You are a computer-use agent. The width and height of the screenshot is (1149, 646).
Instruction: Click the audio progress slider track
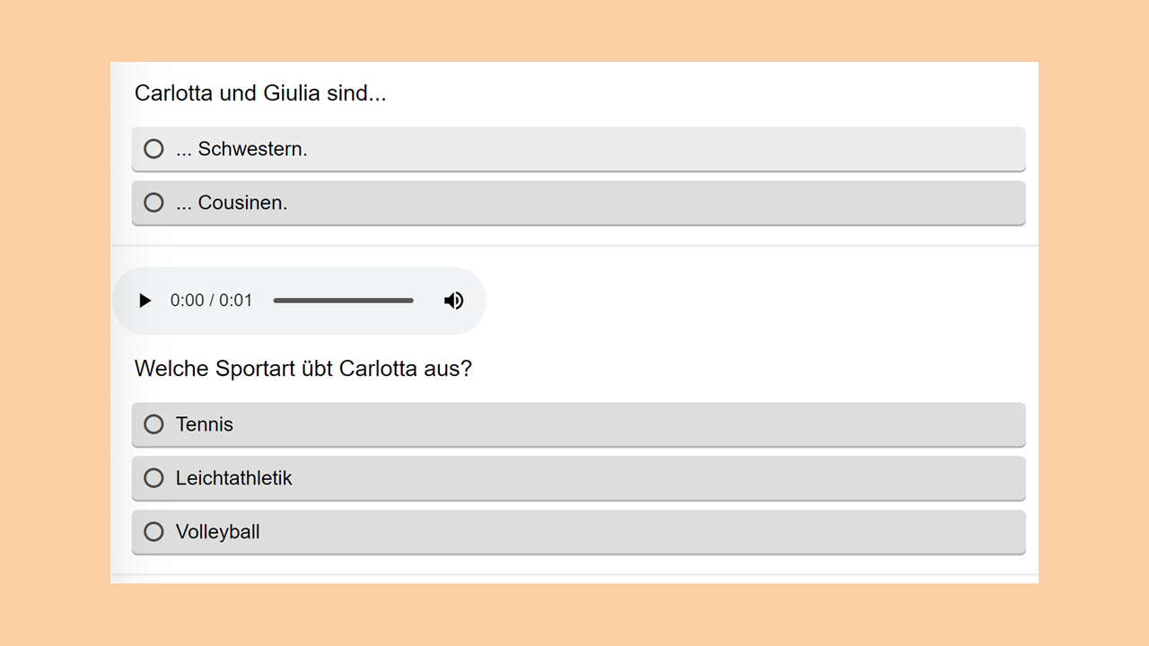pos(343,301)
